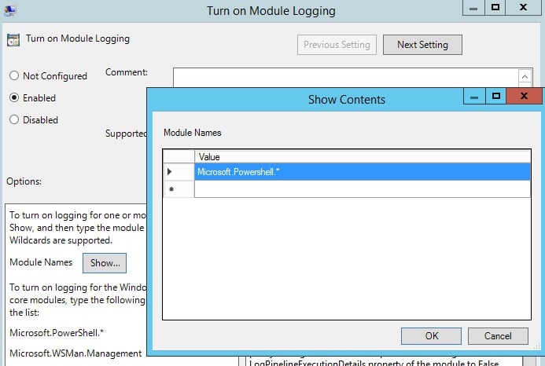Close the Turn on Module Logging window
The width and height of the screenshot is (545, 366).
click(x=523, y=7)
